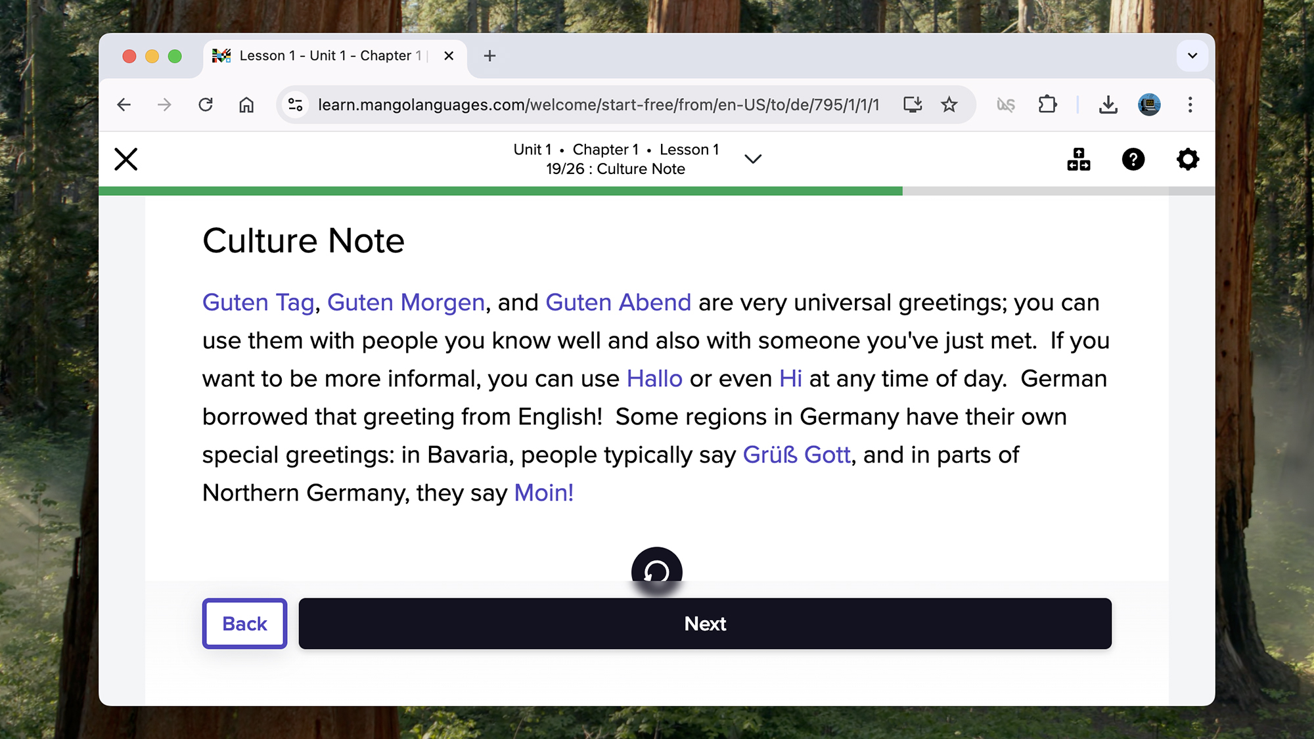Select the Lesson 1 browser tab

(334, 56)
